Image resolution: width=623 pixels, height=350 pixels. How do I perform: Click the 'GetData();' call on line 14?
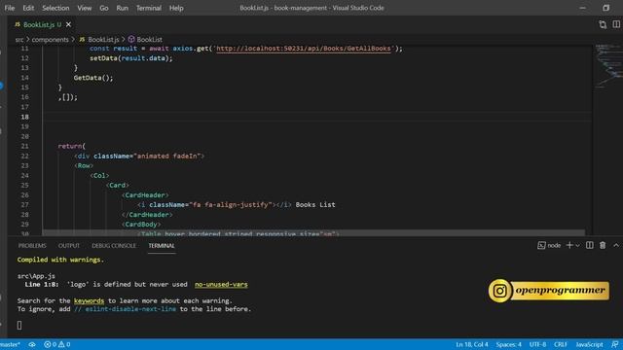(93, 78)
